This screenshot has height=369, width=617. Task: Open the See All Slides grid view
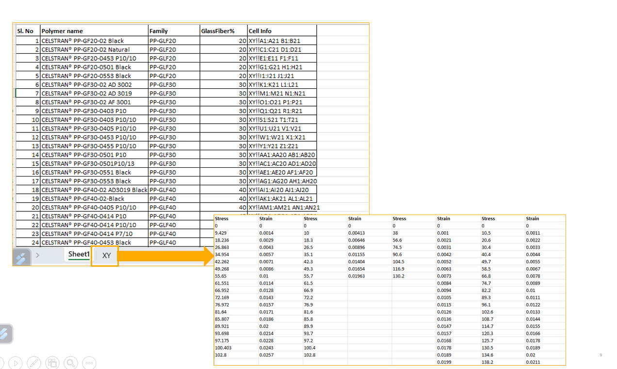click(x=52, y=363)
